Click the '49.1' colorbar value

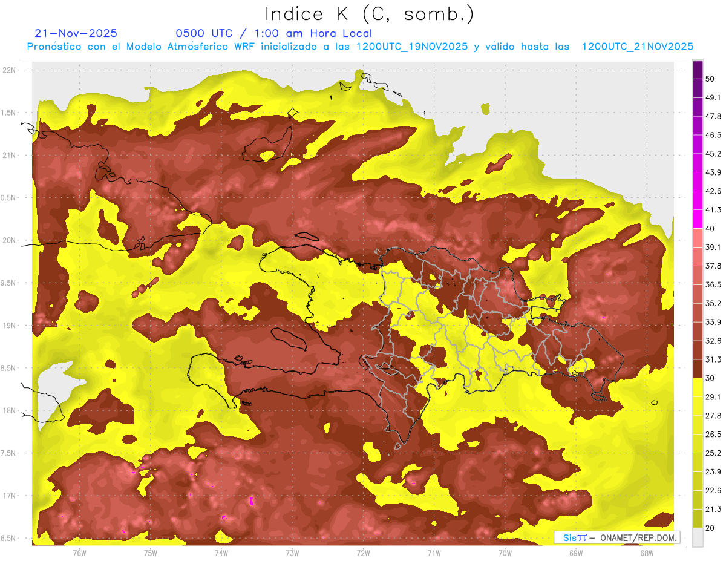[x=713, y=97]
